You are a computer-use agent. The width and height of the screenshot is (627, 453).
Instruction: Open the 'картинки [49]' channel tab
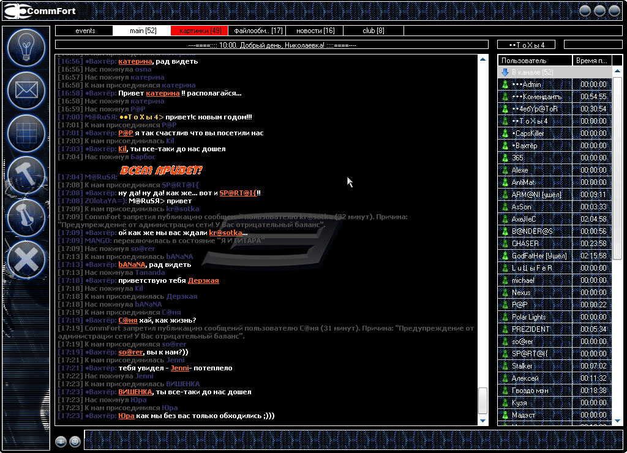200,31
